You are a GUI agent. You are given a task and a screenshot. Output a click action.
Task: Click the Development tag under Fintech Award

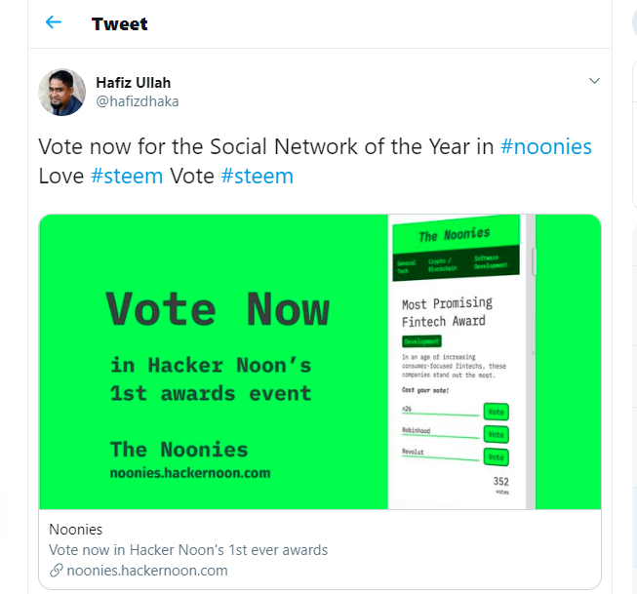[x=421, y=341]
